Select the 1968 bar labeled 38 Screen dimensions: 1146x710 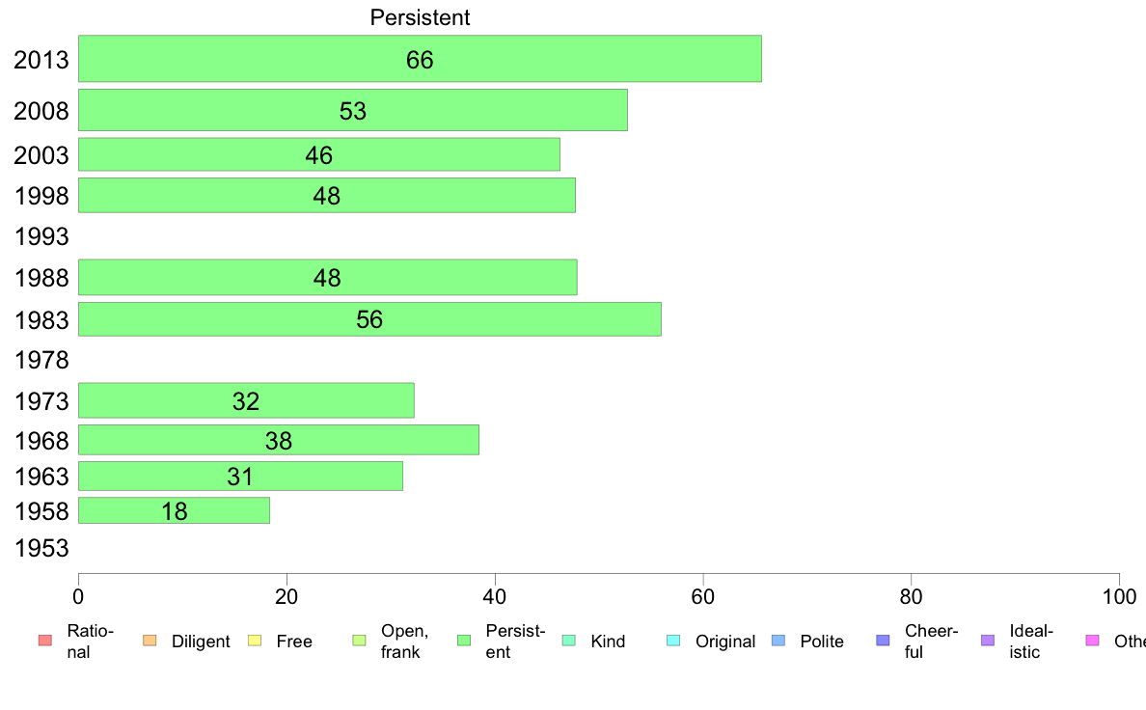pos(279,440)
